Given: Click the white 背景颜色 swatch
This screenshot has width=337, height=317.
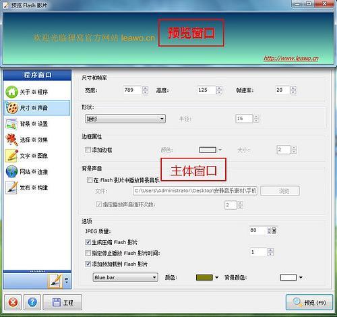Looking at the screenshot, I should (x=288, y=277).
